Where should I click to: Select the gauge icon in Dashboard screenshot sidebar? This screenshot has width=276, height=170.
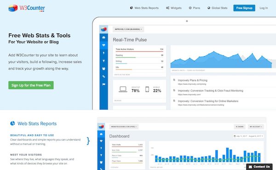[101, 134]
